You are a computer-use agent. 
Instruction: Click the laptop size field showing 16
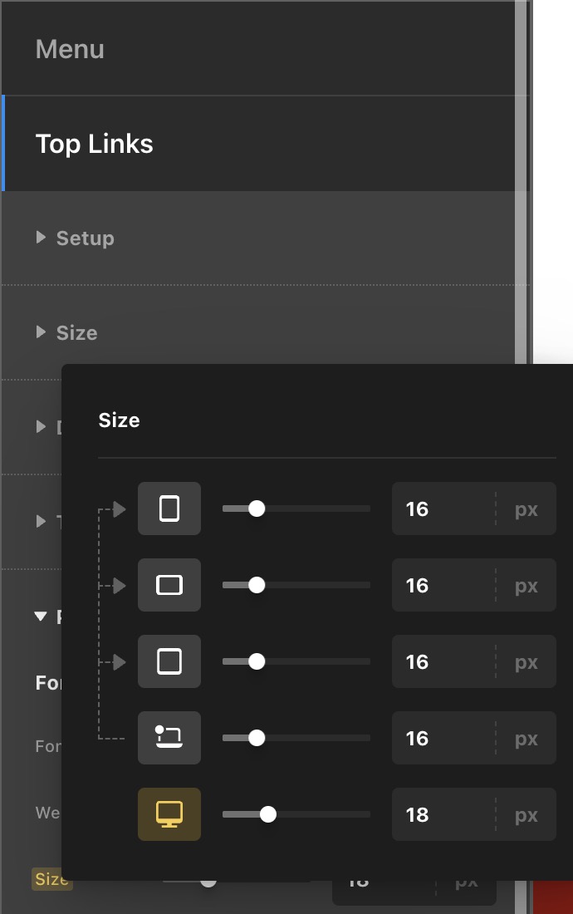click(x=442, y=738)
